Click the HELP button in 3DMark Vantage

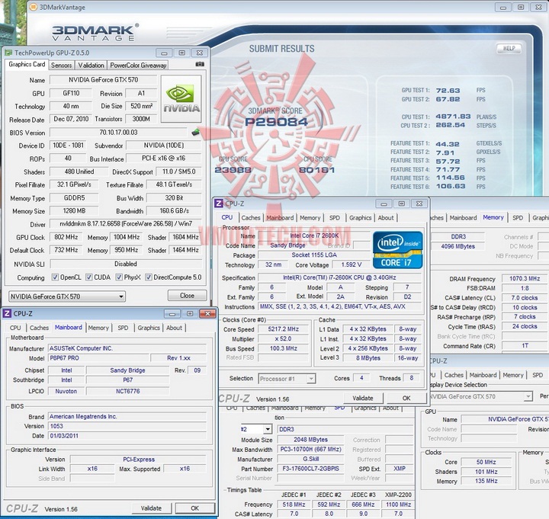click(x=509, y=48)
